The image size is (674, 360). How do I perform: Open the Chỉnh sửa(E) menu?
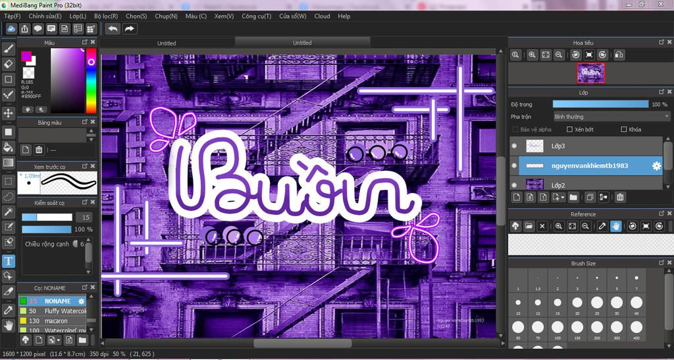[45, 16]
